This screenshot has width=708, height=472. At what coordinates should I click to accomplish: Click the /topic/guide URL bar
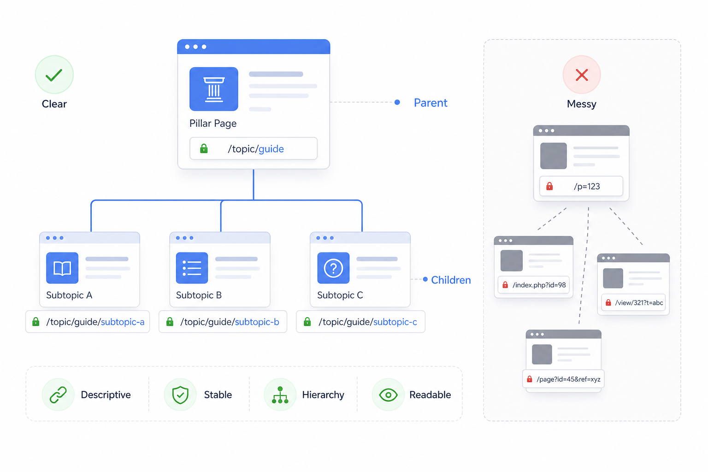pos(254,148)
